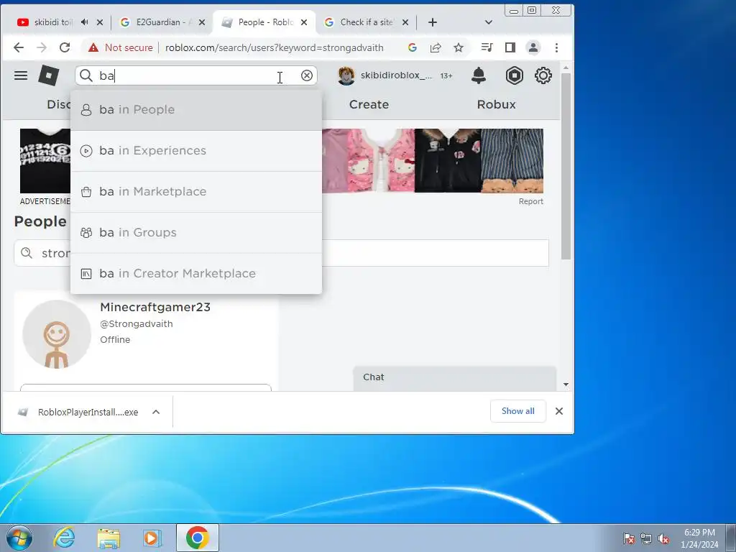Click the browser address bar URL
Screen dimensions: 736x552
click(274, 47)
